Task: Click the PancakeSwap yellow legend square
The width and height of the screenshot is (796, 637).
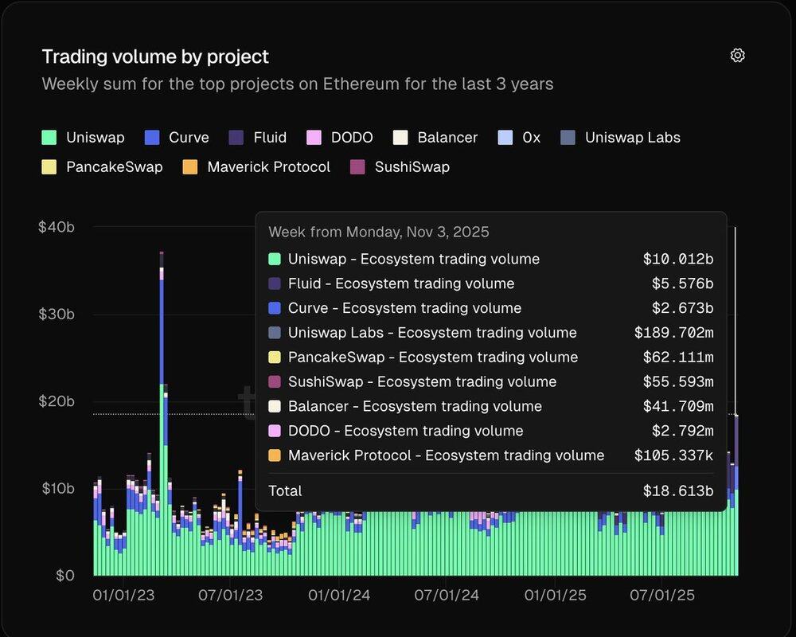Action: click(49, 167)
